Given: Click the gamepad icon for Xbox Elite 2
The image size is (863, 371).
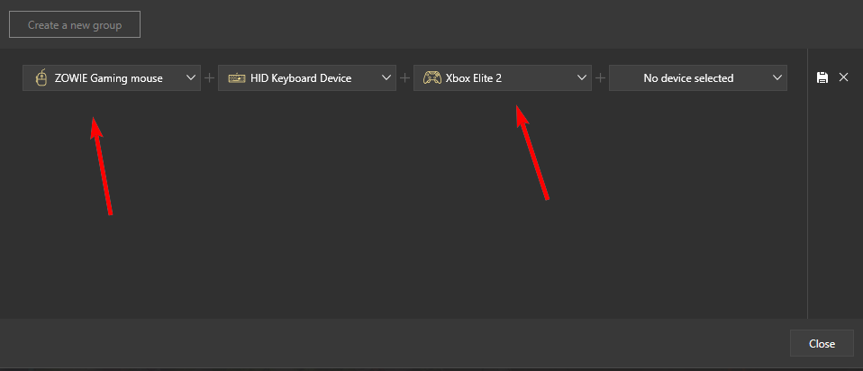Looking at the screenshot, I should [432, 78].
